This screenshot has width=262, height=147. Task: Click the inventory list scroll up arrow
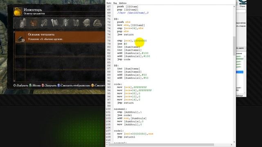click(x=14, y=32)
